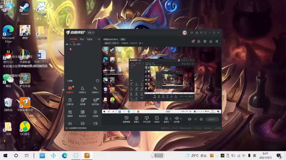This screenshot has width=286, height=160.
Task: Mute the microphone
Action: 166,119
